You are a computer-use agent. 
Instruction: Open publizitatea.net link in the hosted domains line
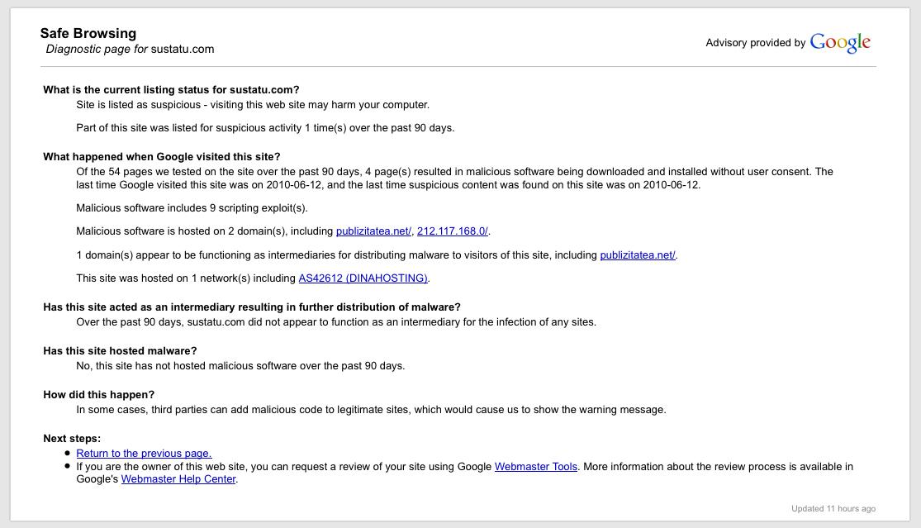click(x=373, y=231)
